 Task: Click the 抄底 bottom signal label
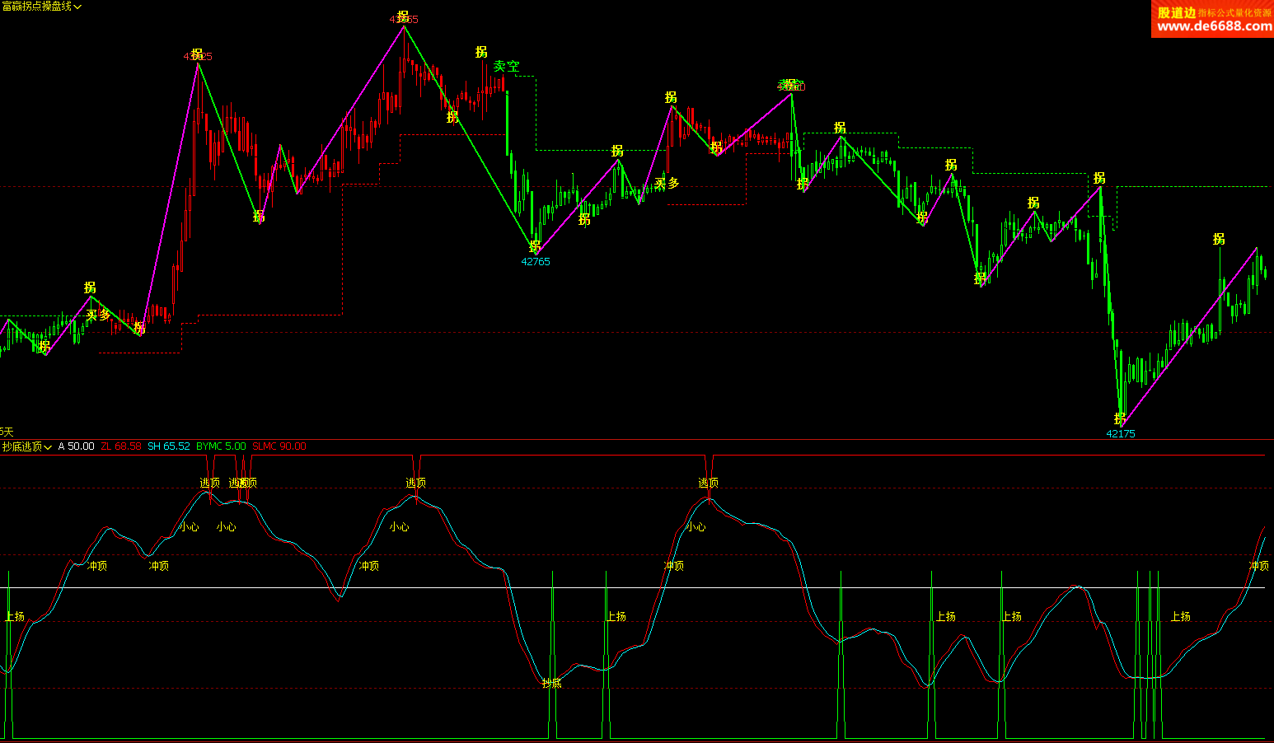coord(551,683)
